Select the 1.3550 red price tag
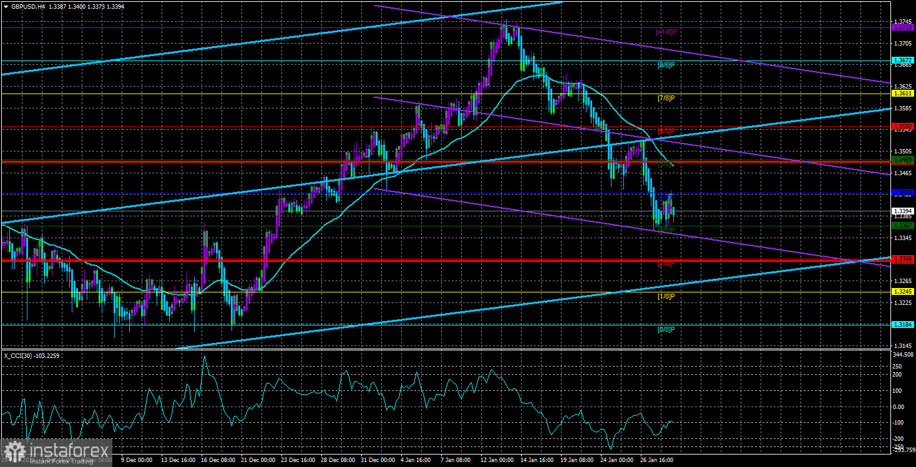916x467 pixels. click(903, 127)
